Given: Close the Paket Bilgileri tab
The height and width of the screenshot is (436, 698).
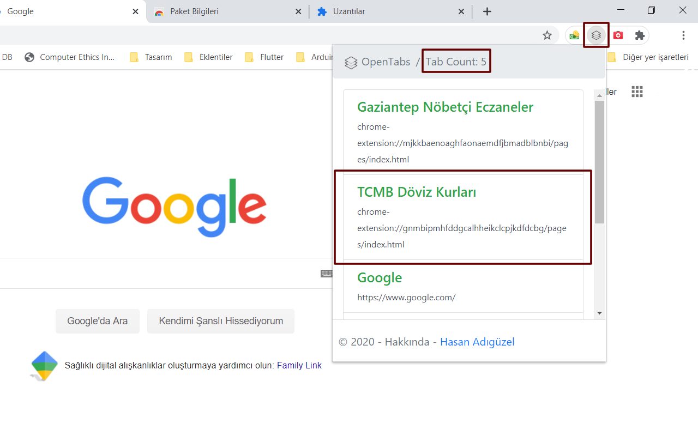Looking at the screenshot, I should 298,11.
